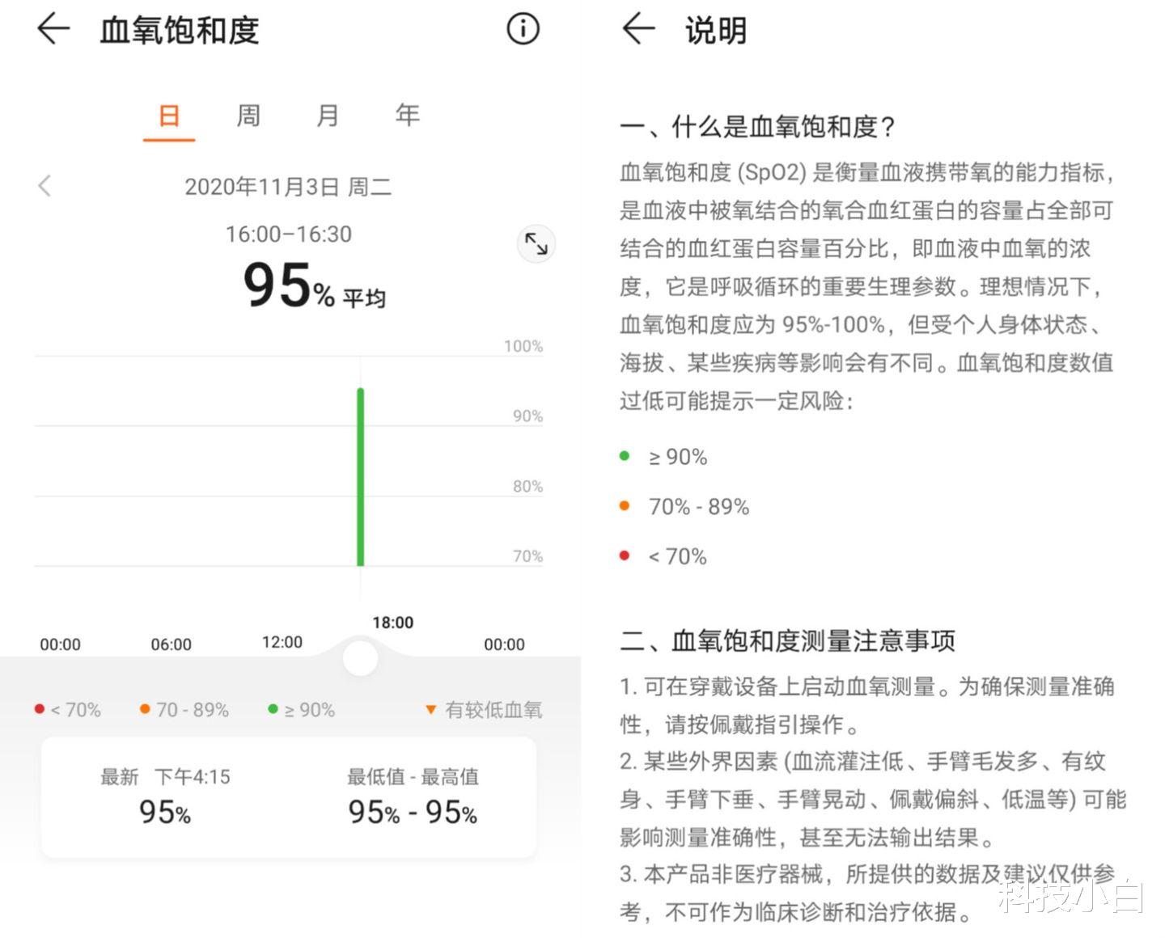
Task: Select the green ≥ 90% list bullet on 说明 page
Action: (624, 455)
